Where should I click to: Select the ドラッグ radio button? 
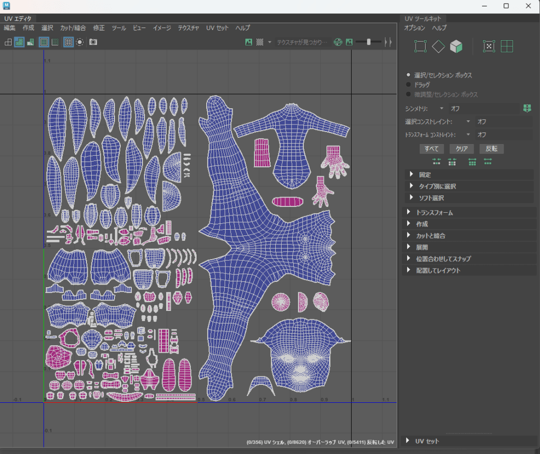(x=408, y=85)
